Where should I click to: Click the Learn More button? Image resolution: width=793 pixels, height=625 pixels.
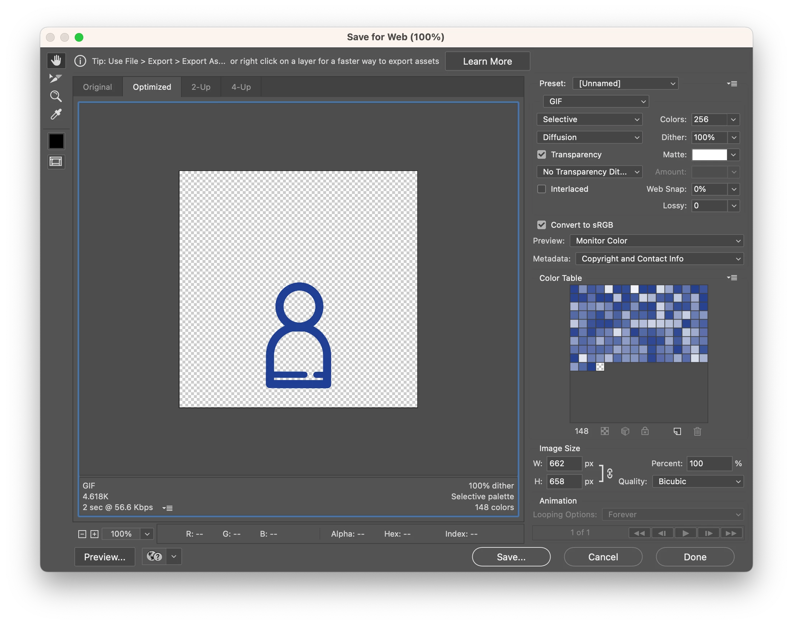(487, 61)
